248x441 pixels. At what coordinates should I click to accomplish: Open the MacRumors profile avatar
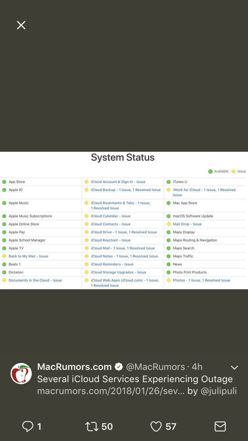pyautogui.click(x=21, y=374)
